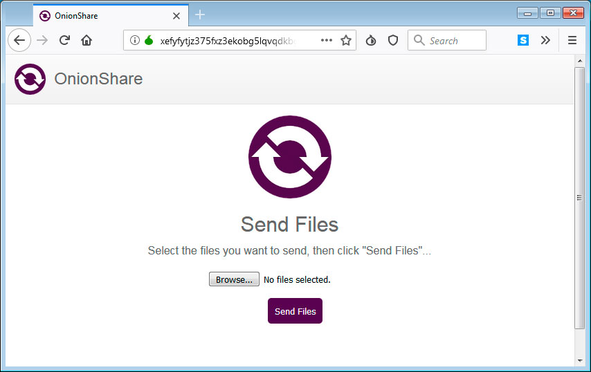This screenshot has width=591, height=372.
Task: Open the page actions three-dot menu
Action: coord(327,40)
